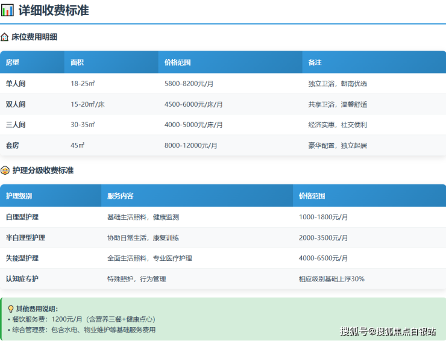Click the 认知症专护 row label
The height and width of the screenshot is (341, 446).
(22, 279)
